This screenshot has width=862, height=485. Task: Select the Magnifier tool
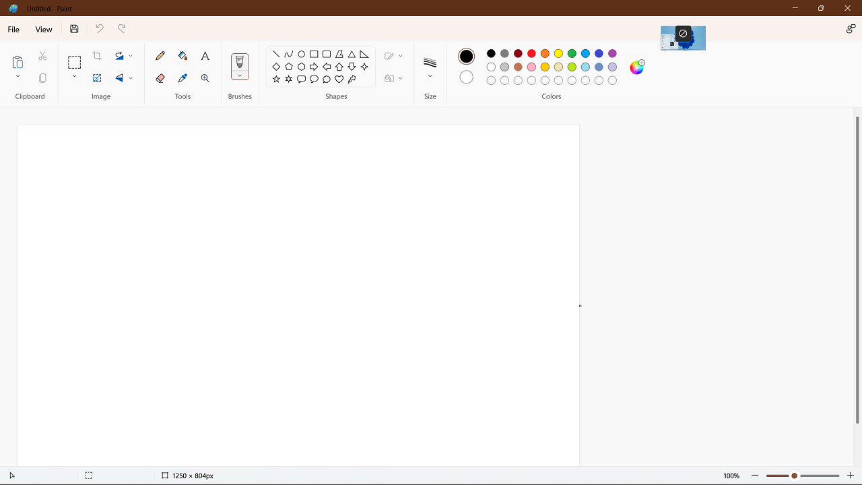[205, 78]
